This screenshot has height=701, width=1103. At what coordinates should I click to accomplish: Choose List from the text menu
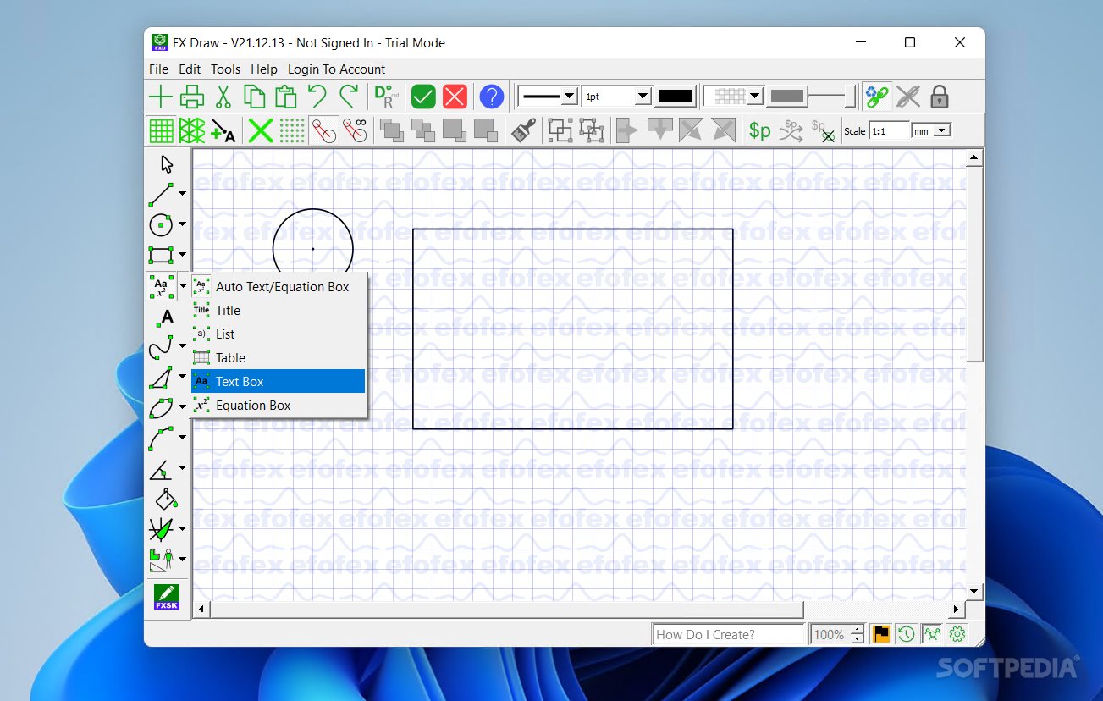pos(279,334)
